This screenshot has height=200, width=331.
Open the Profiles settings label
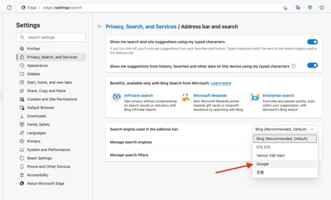pos(33,49)
